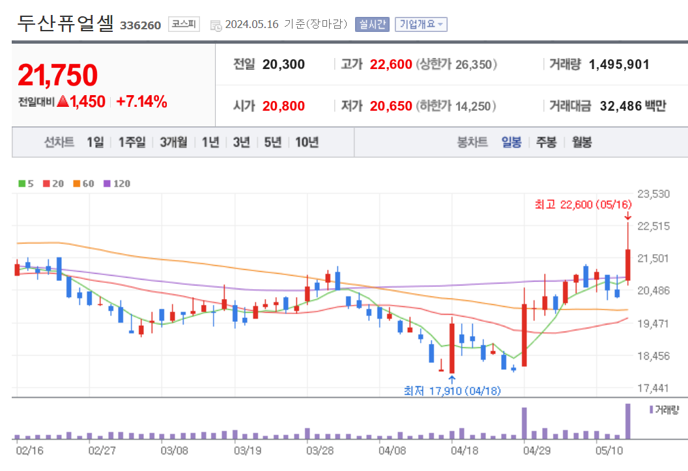Click the date 2024.05.16 기준(장마감)
Viewport: 688px width, 471px height.
tap(286, 24)
